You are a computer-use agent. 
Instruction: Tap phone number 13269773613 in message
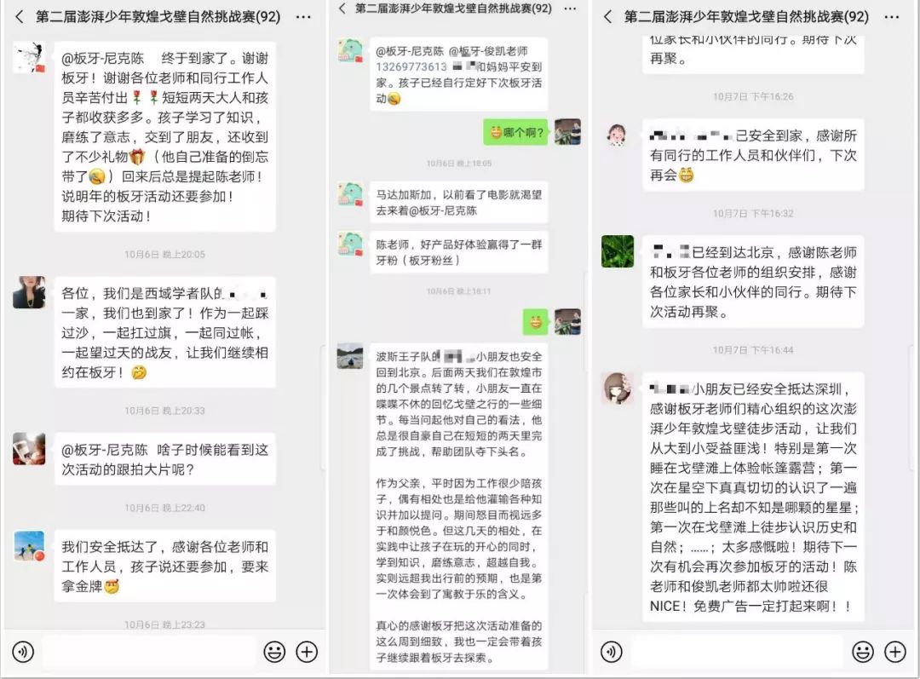tap(411, 67)
